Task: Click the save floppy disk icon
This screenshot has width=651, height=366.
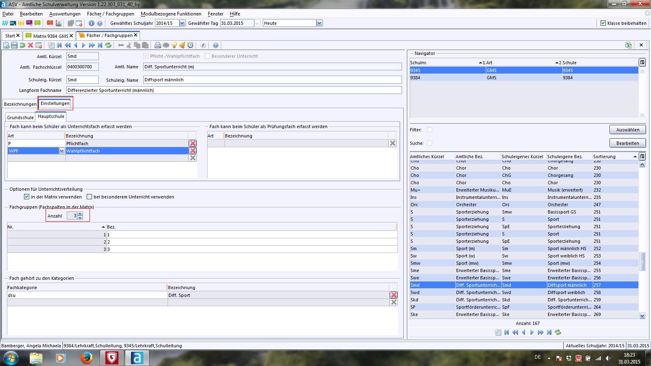Action: (14, 45)
